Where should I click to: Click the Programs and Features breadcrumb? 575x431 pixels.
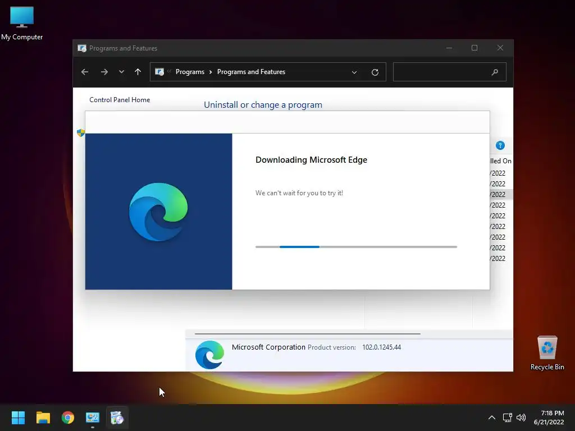[251, 72]
